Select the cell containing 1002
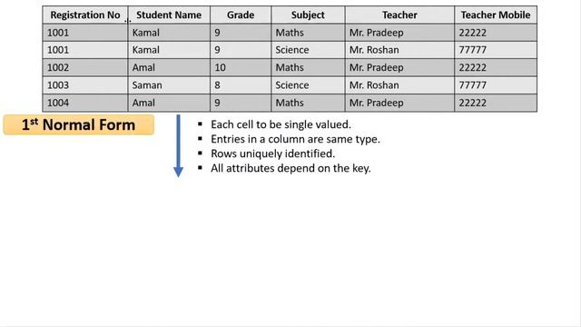581x327 pixels. [85, 67]
